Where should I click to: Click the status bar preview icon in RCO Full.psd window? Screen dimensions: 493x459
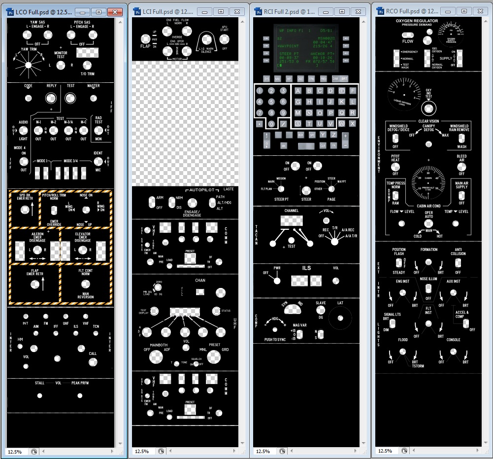tap(404, 451)
